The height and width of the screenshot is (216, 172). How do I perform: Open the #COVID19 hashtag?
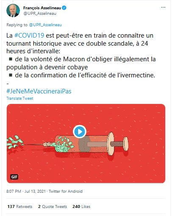[x=29, y=36]
